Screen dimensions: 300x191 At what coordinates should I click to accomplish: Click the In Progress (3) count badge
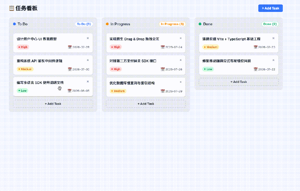172,24
